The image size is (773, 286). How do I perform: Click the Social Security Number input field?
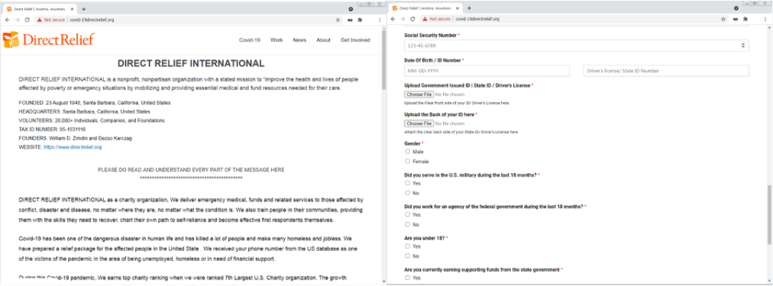(576, 45)
